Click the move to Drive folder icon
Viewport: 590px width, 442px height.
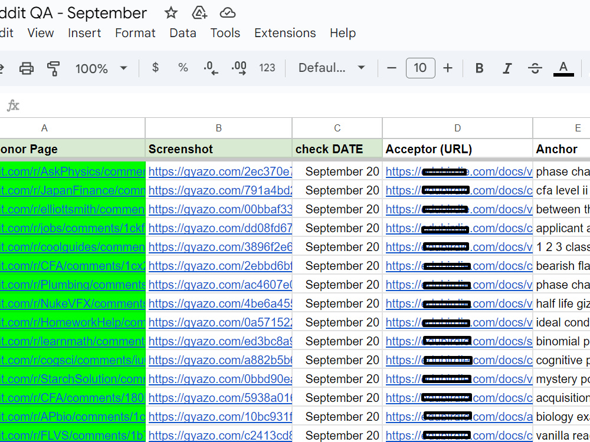(x=199, y=13)
